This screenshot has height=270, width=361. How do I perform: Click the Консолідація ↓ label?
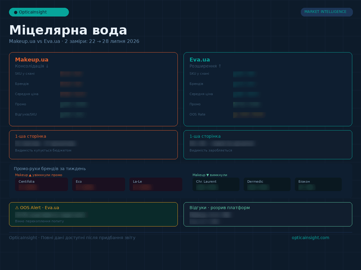click(x=32, y=66)
